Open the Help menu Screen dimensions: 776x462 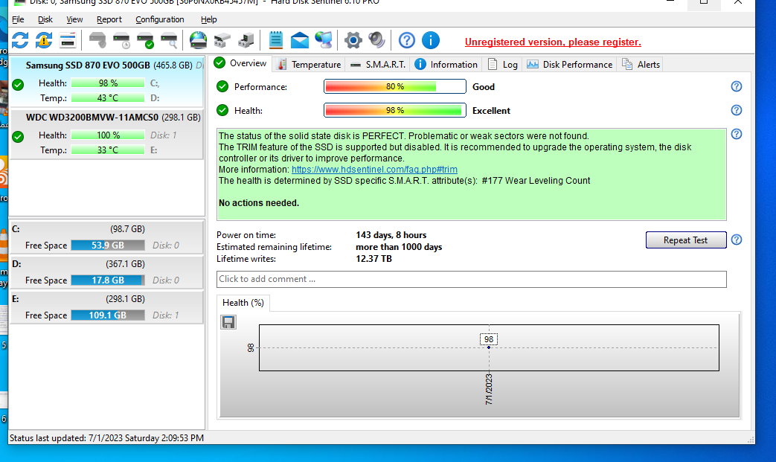pyautogui.click(x=208, y=19)
